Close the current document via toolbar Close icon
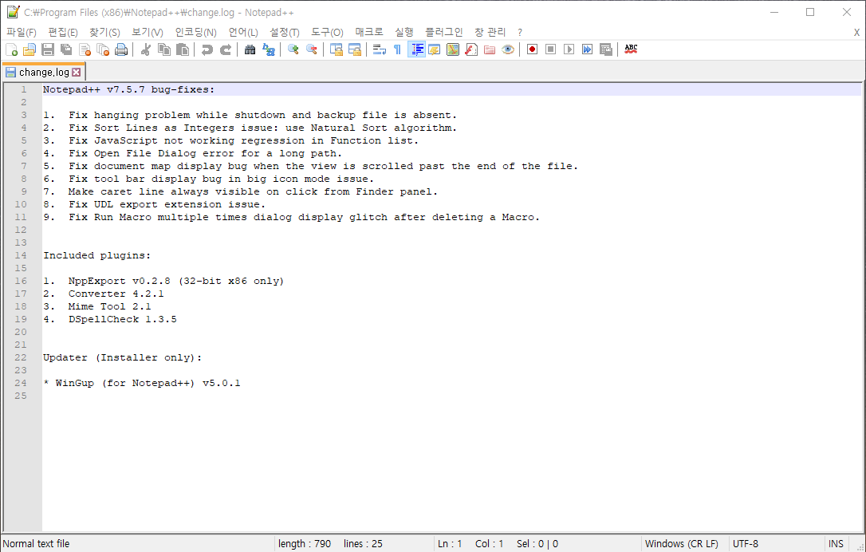The height and width of the screenshot is (552, 866). (x=85, y=49)
